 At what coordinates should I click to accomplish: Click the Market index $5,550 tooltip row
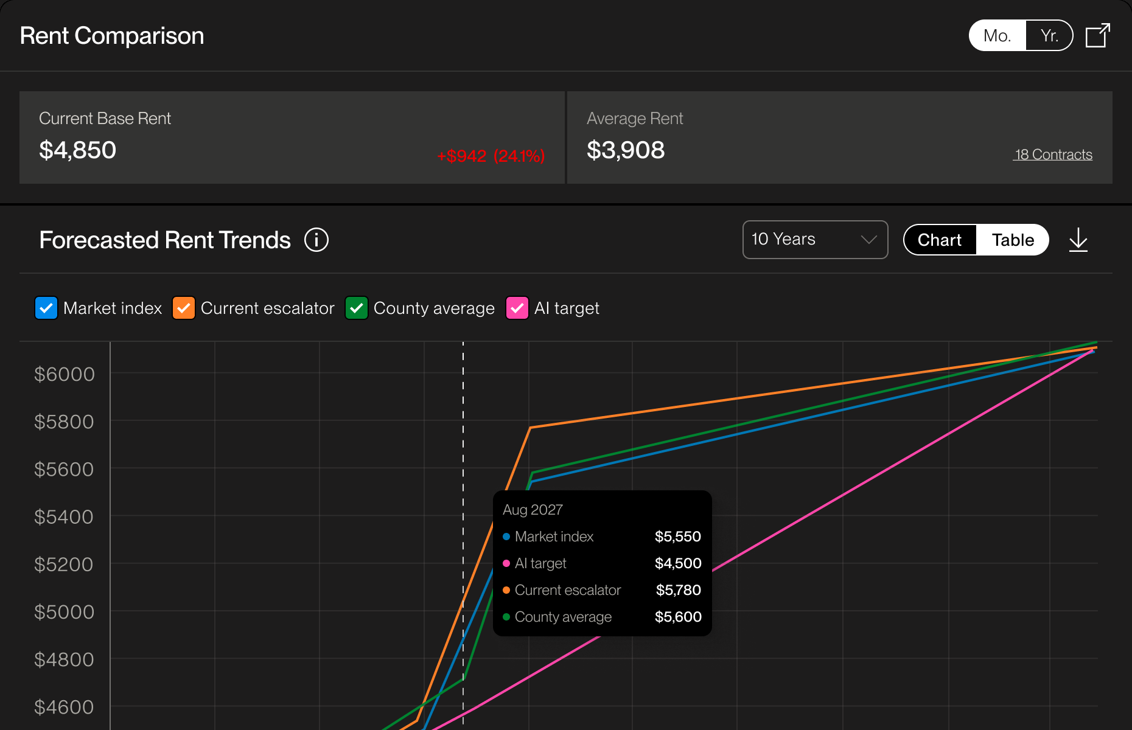point(602,537)
